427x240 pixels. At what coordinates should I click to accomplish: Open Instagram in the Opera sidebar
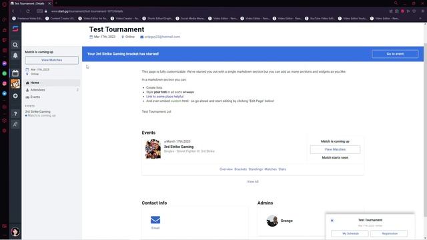point(5,83)
